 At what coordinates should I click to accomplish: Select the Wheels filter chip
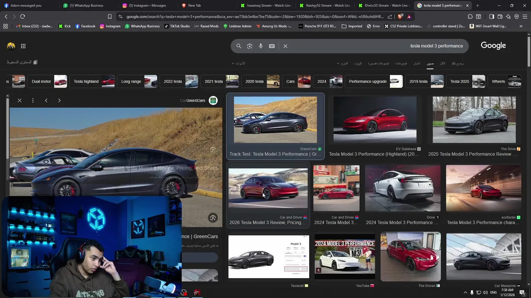pos(504,82)
